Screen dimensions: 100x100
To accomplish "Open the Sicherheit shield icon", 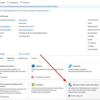I will 33,85.
